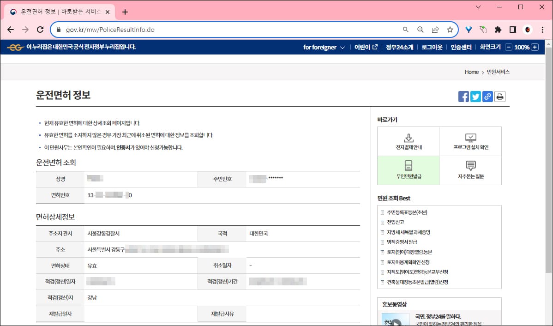Click the 강남 renewal location value
This screenshot has width=553, height=326.
coord(92,298)
